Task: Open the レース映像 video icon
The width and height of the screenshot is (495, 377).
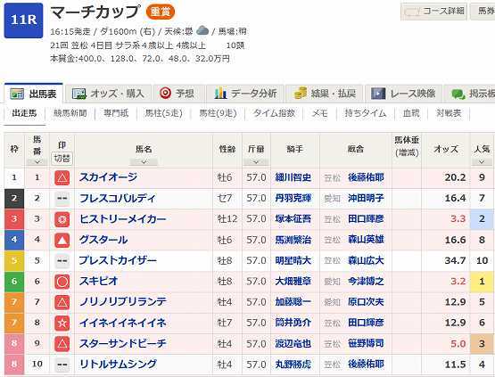Action: [x=378, y=94]
